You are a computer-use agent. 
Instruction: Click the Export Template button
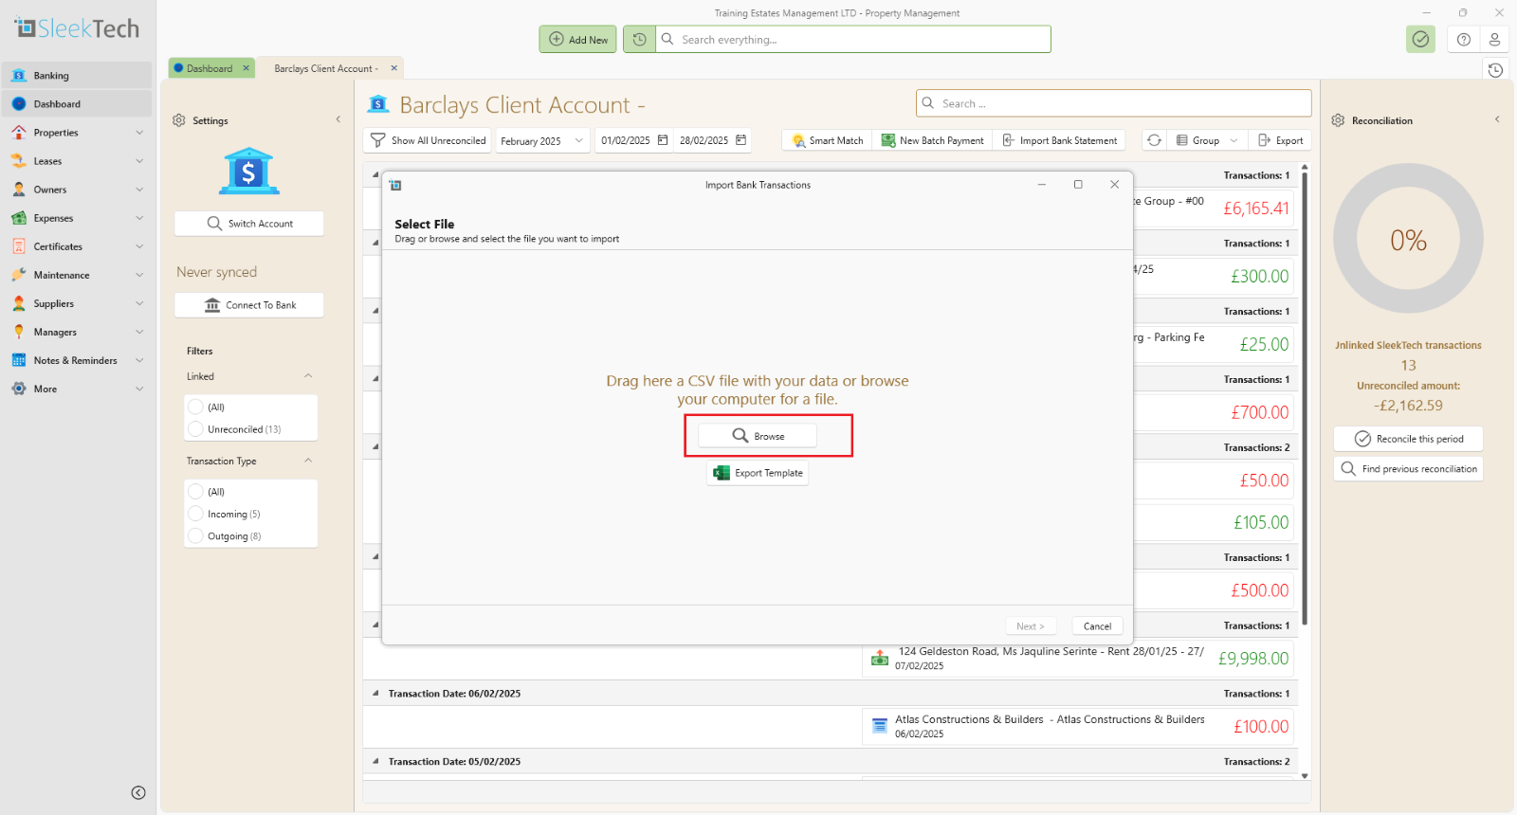pos(758,473)
